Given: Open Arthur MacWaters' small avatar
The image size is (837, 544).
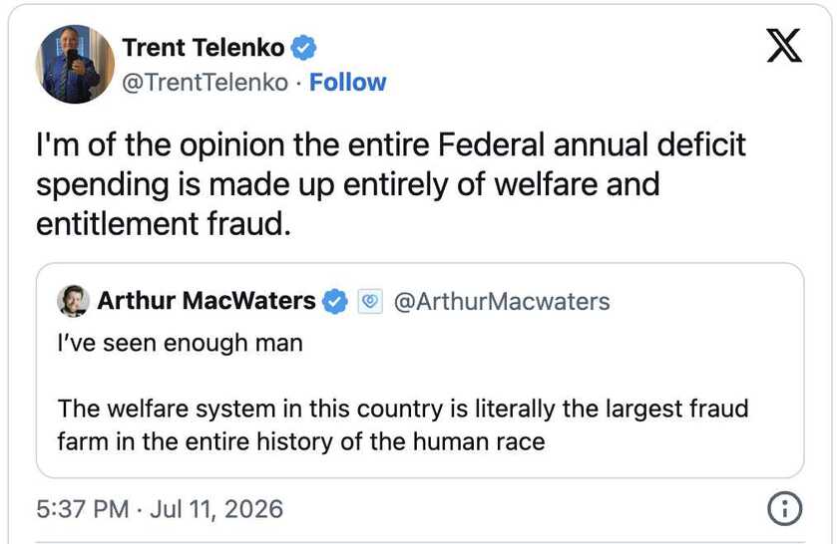Looking at the screenshot, I should coord(73,301).
